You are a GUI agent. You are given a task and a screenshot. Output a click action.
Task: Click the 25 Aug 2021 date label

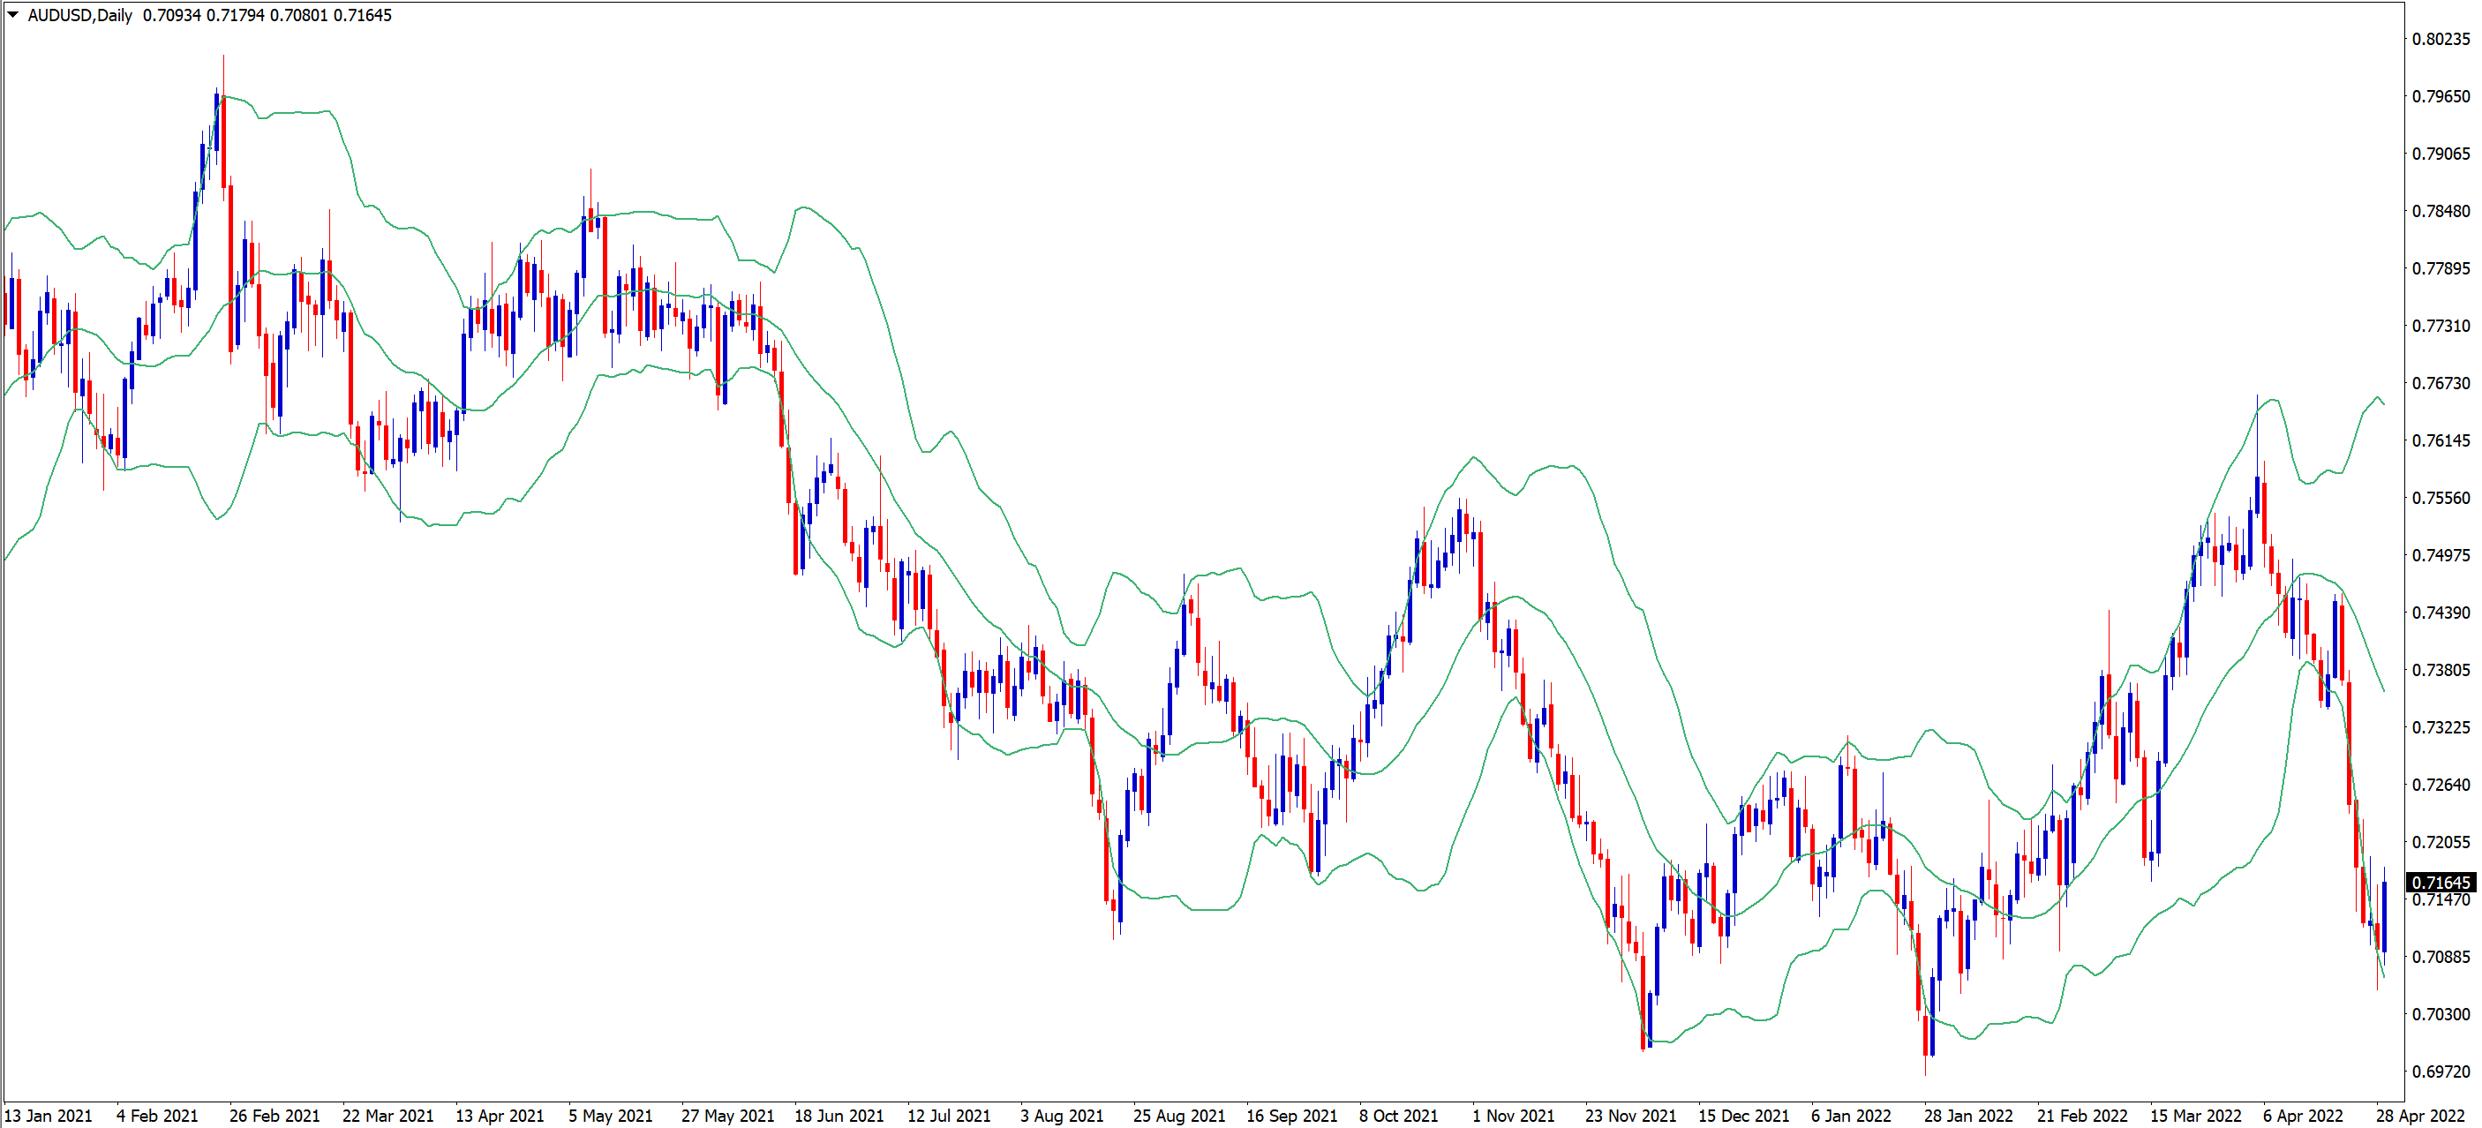1179,1116
